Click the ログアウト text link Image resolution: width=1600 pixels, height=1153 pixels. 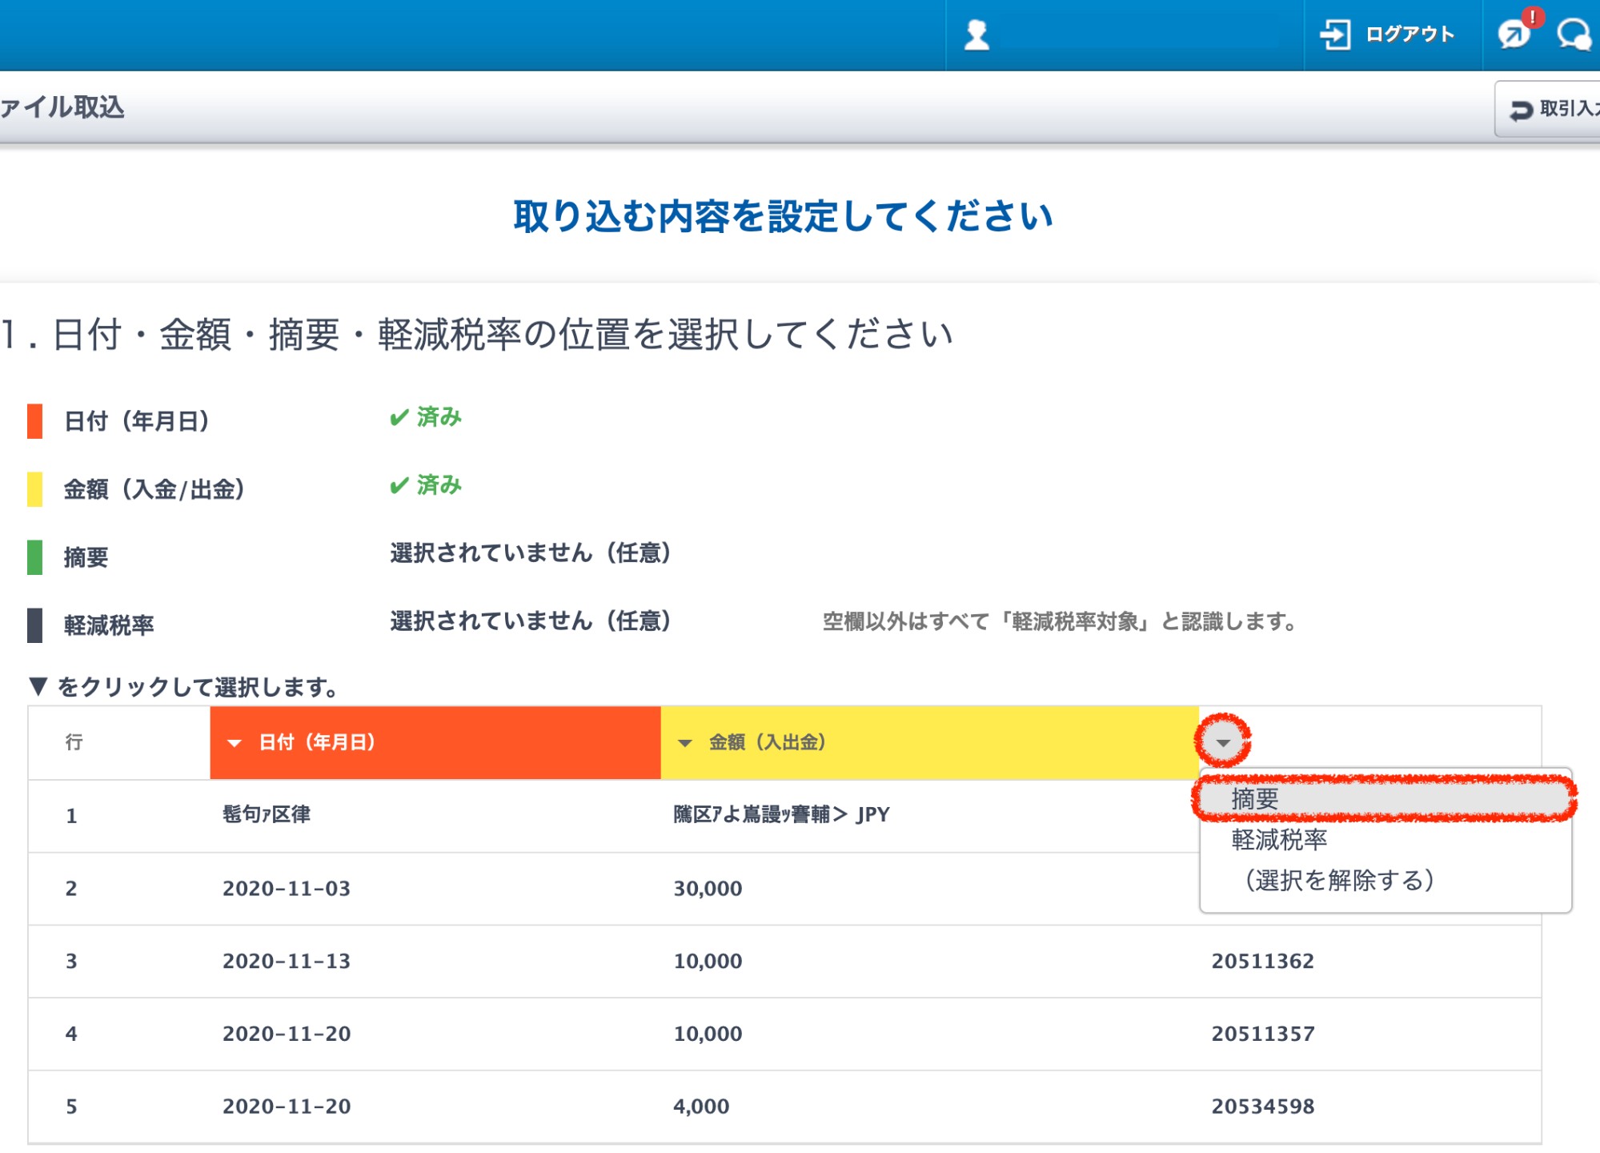[1410, 34]
